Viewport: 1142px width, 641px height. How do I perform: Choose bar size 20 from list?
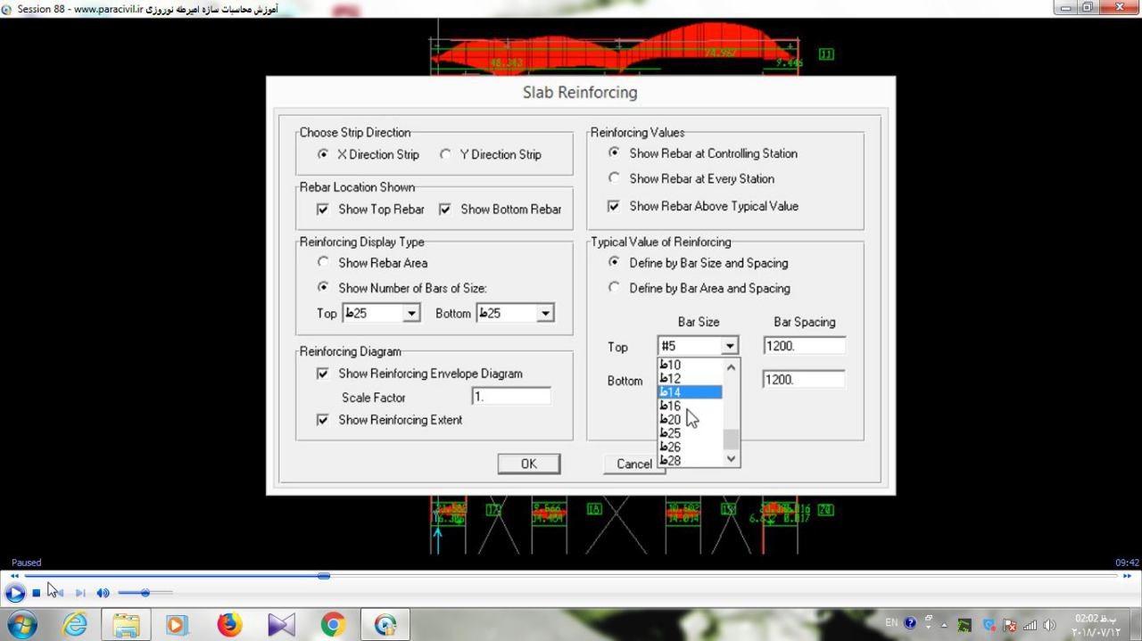click(x=690, y=420)
